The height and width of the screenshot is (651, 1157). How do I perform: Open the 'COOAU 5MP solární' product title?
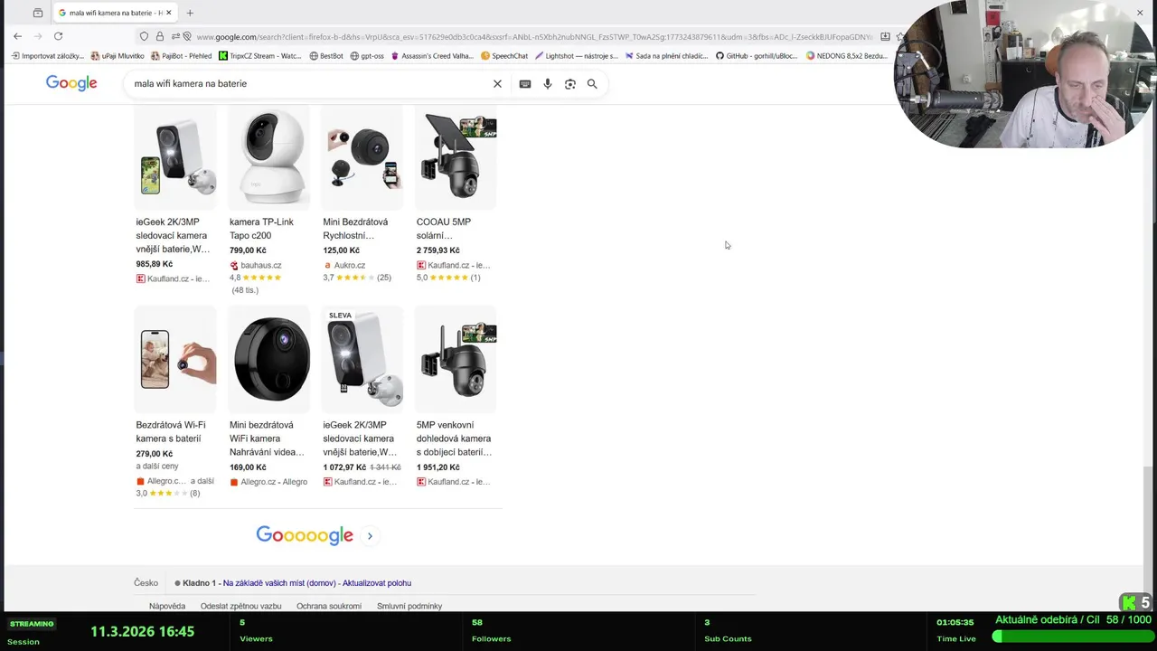click(444, 229)
